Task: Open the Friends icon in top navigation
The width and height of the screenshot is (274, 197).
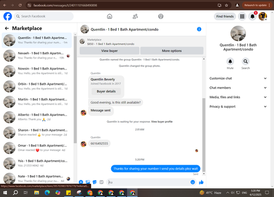Action: pyautogui.click(x=135, y=16)
